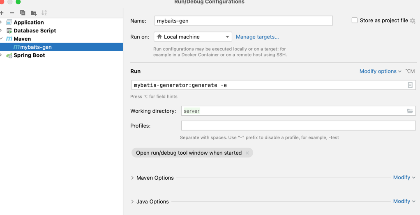Browse for working directory folder

pyautogui.click(x=410, y=111)
